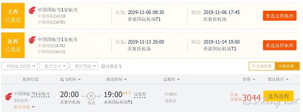The height and width of the screenshot is (112, 303).
Task: Open the 航空公司 filter dropdown
Action: [54, 66]
